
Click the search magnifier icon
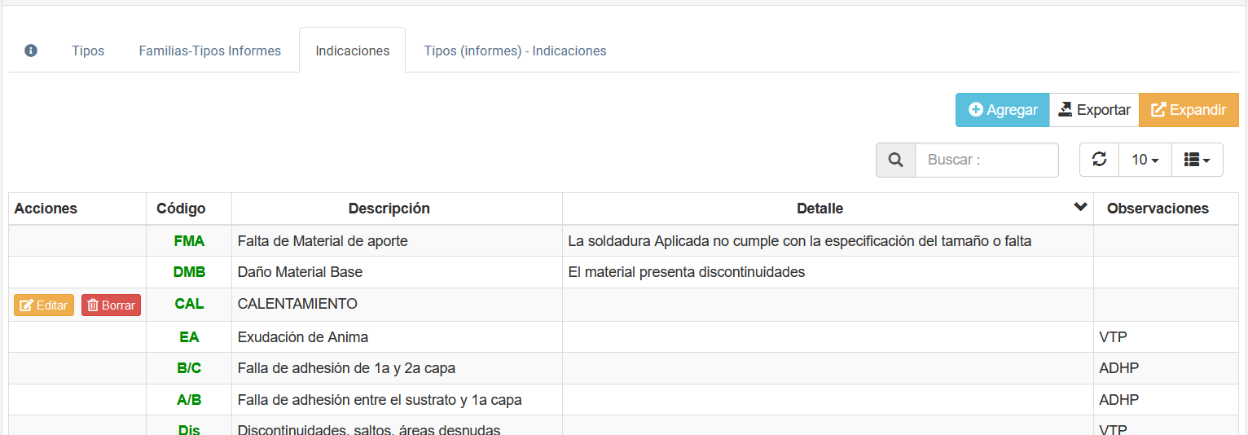[x=895, y=160]
